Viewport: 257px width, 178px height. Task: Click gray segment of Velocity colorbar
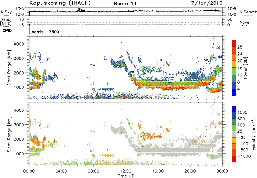[x=234, y=134]
